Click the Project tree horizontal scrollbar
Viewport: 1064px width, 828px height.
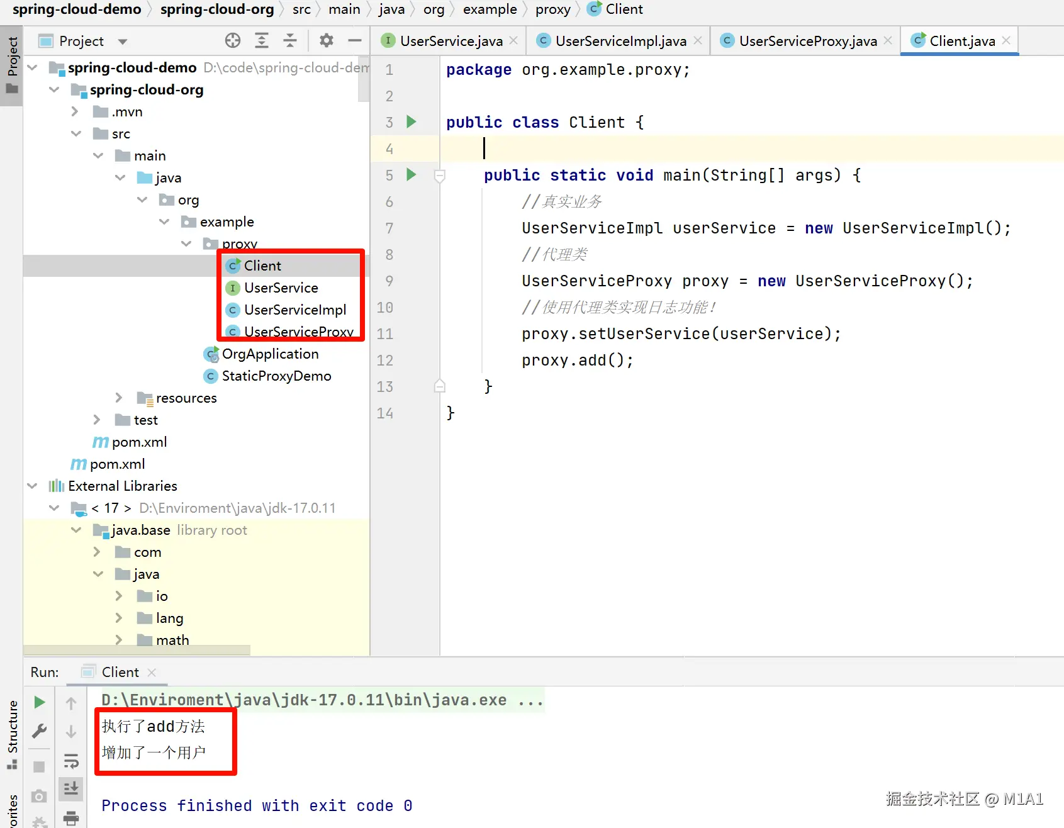click(x=137, y=650)
